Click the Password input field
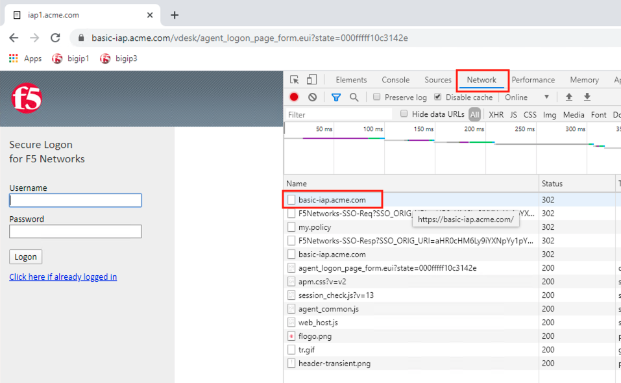 pyautogui.click(x=75, y=231)
